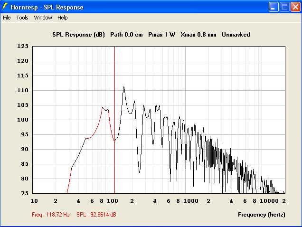Open the Window menu
The width and height of the screenshot is (302, 227).
click(43, 18)
